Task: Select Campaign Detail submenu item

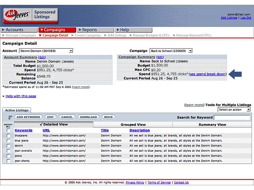Action: point(54,35)
